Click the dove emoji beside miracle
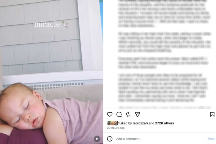This screenshot has height=144, width=216. (66, 24)
